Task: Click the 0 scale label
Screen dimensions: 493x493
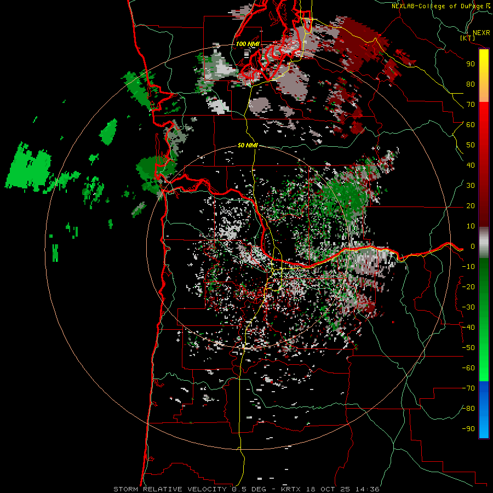Action: pyautogui.click(x=473, y=246)
